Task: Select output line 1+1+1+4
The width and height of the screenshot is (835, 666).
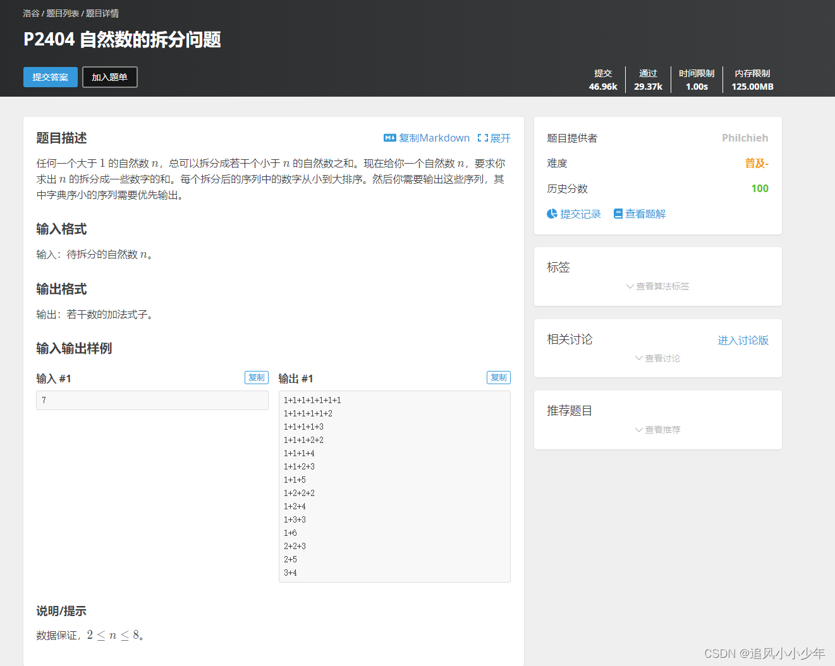Action: pos(299,453)
